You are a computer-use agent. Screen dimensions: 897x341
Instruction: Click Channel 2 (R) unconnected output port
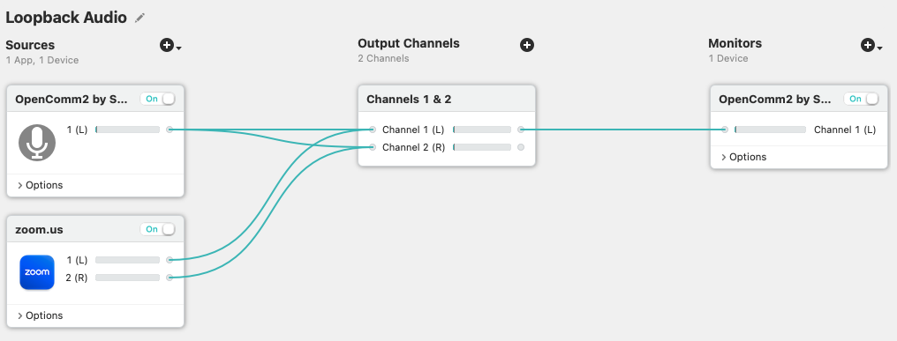(x=521, y=147)
